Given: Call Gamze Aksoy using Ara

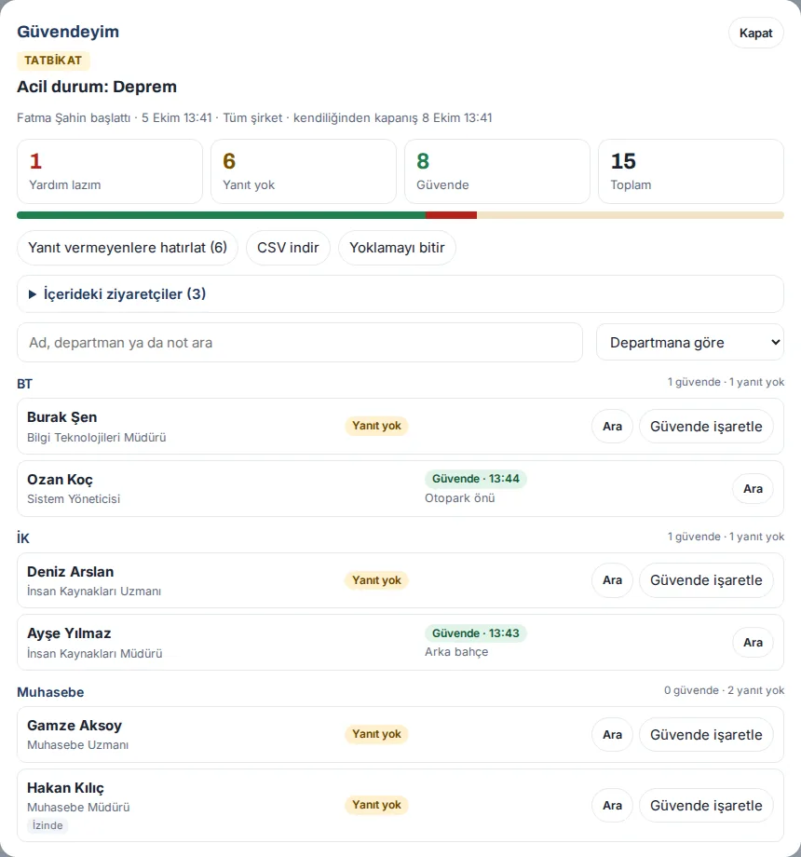Looking at the screenshot, I should coord(612,735).
